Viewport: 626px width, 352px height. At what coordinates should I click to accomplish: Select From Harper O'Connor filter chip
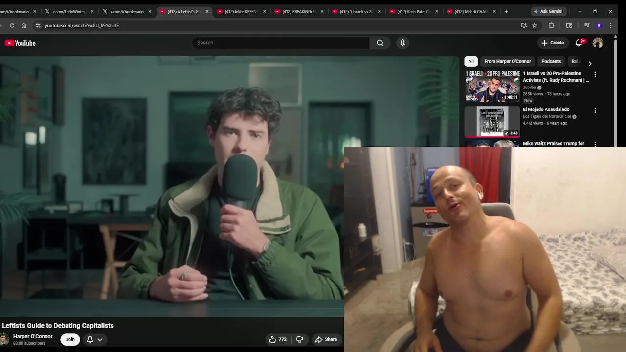(x=508, y=61)
